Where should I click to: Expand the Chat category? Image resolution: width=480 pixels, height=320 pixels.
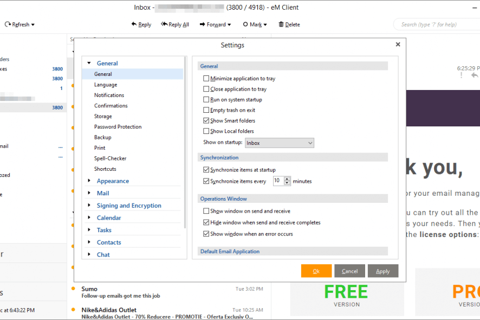(89, 254)
